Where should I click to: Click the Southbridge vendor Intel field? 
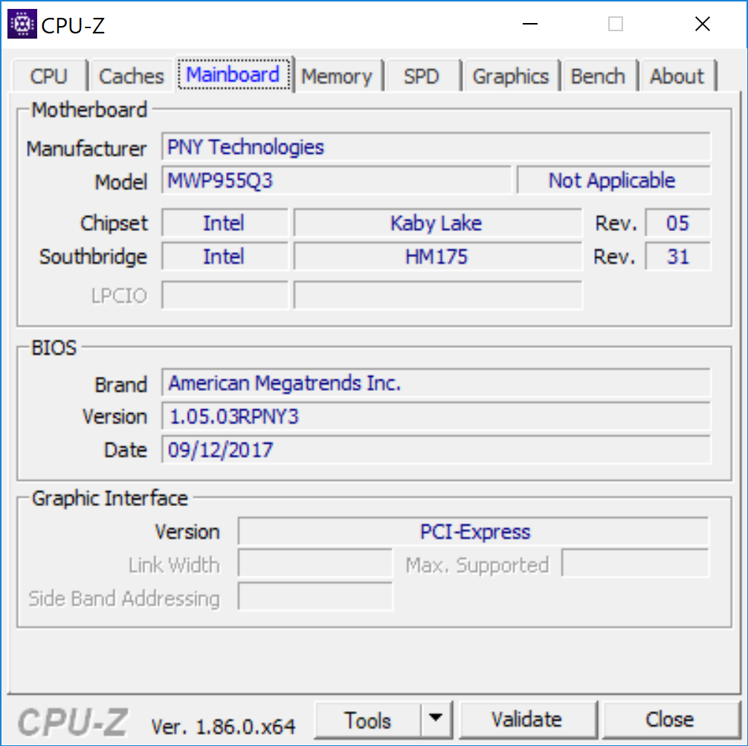click(x=225, y=256)
